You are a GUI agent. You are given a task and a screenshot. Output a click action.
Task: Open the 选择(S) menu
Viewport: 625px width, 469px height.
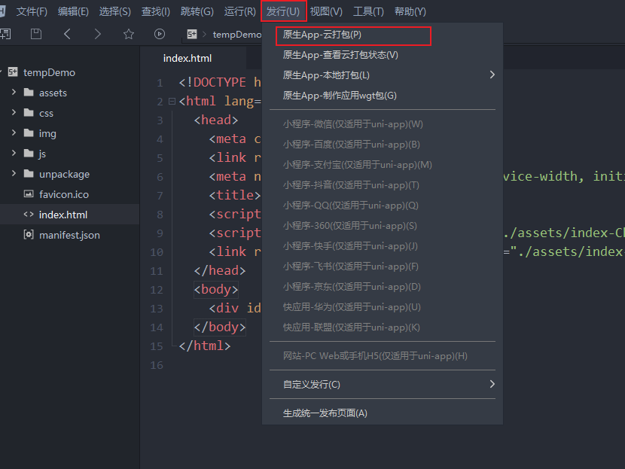[114, 11]
